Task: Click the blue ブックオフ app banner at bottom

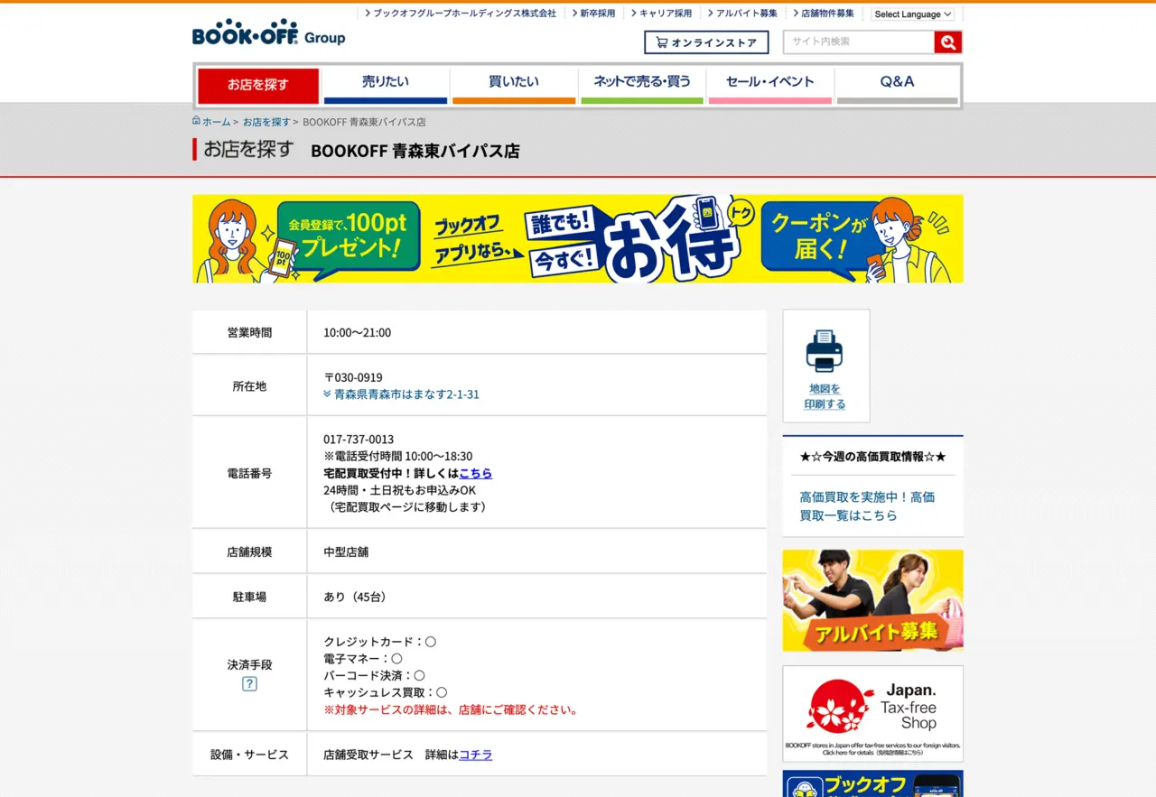Action: (x=873, y=783)
